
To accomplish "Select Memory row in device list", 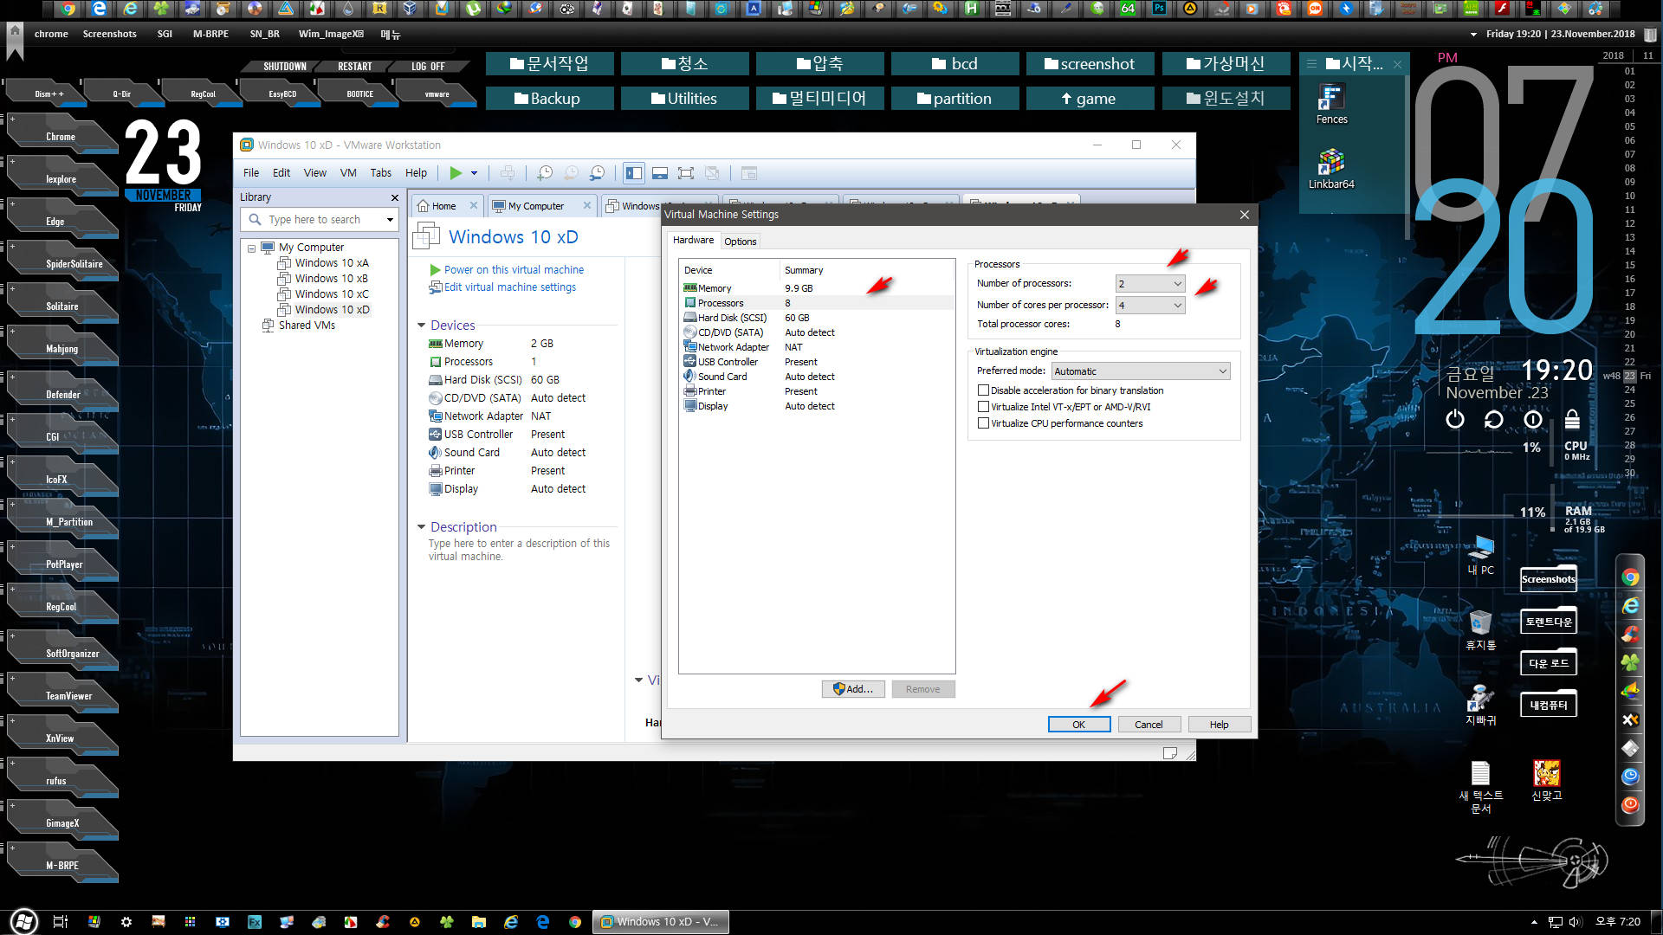I will pyautogui.click(x=817, y=288).
